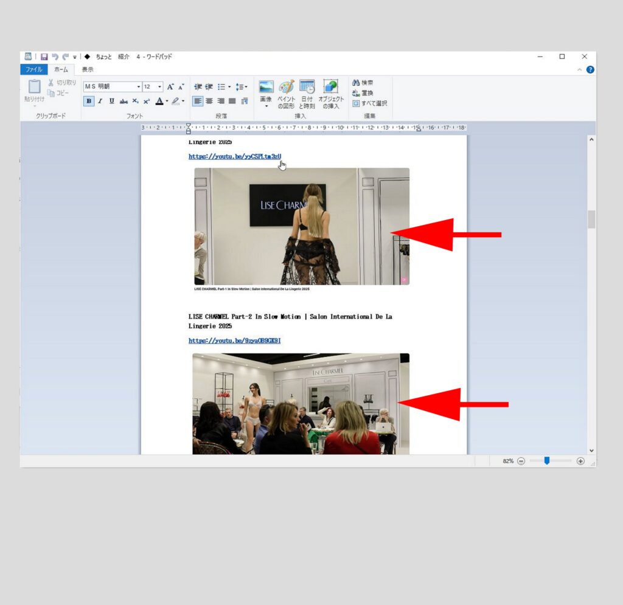Click inside the MS 明朝 font name field

click(110, 86)
